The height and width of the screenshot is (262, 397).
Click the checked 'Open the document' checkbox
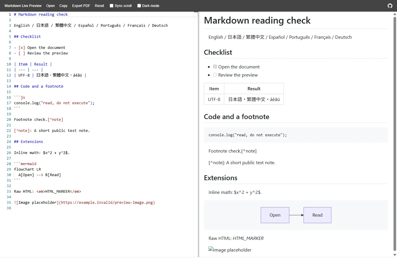click(215, 67)
